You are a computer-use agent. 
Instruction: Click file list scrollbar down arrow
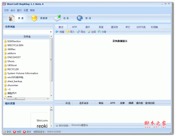point(51,96)
